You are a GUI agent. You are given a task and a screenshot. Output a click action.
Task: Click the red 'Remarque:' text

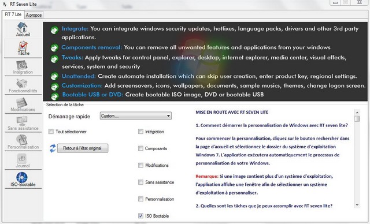[x=207, y=176]
